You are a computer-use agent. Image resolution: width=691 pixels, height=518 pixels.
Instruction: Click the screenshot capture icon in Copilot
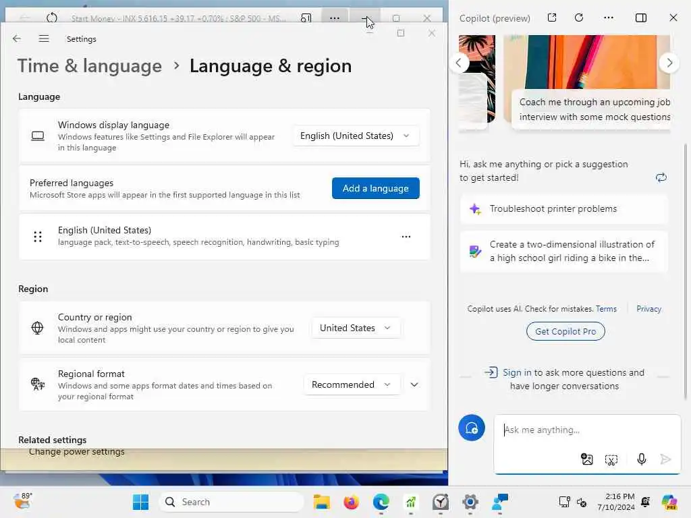611,460
